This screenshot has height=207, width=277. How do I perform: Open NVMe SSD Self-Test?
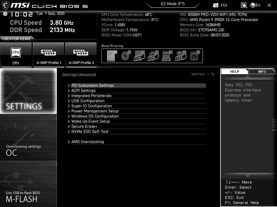[138, 131]
